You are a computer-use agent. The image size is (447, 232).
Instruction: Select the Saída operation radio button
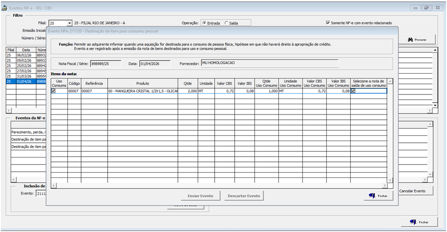(227, 23)
